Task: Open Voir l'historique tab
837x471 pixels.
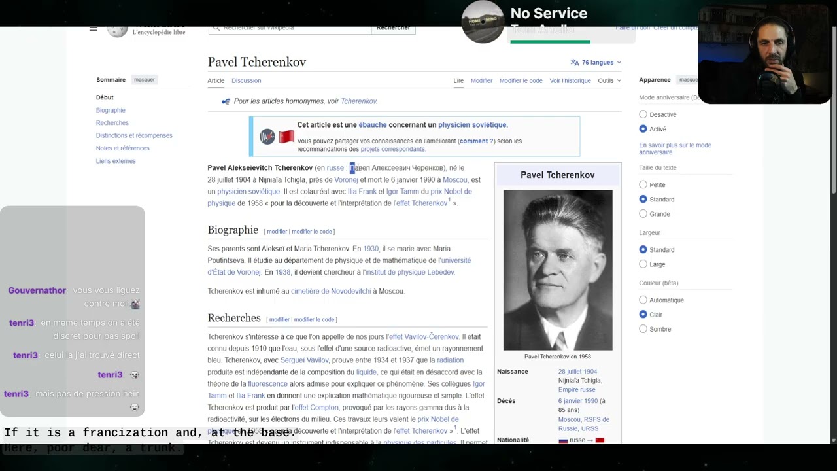Action: point(570,80)
